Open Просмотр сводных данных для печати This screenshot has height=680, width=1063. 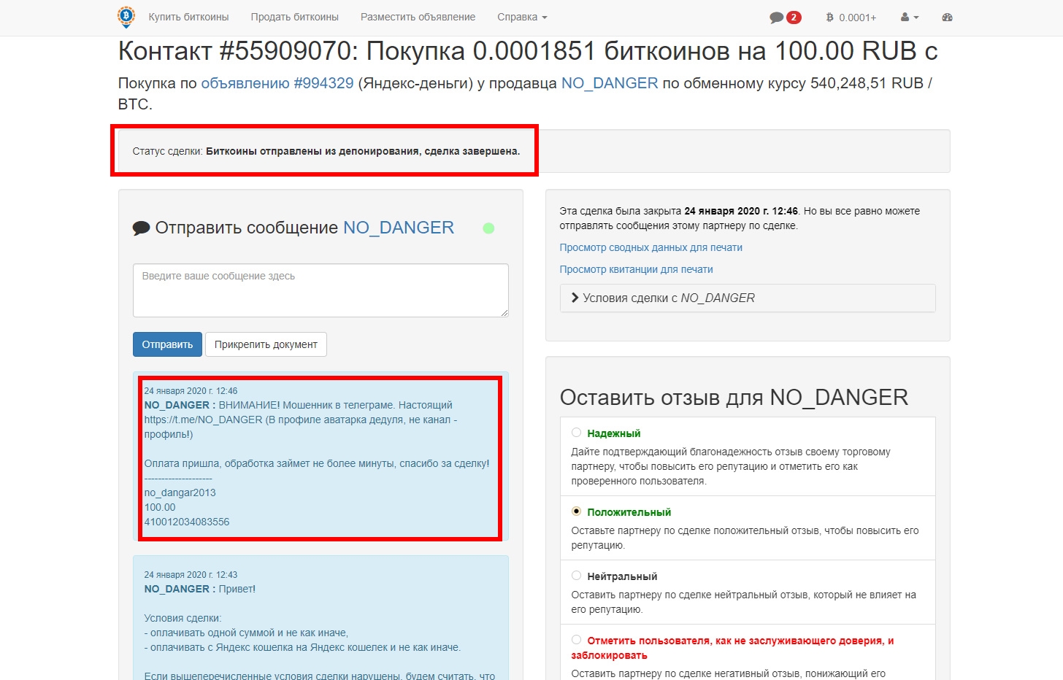(x=651, y=247)
